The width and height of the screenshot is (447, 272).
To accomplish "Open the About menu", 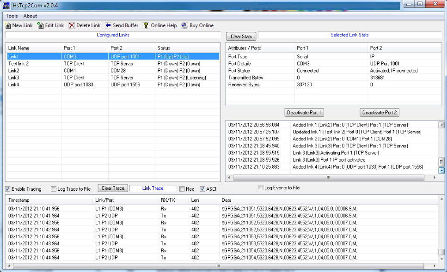I will (30, 16).
